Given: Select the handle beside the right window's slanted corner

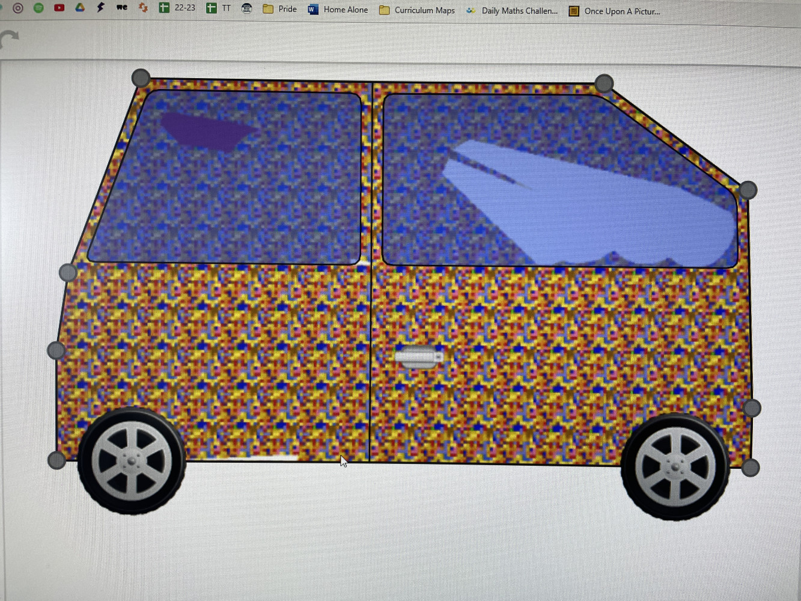Looking at the screenshot, I should click(x=748, y=190).
